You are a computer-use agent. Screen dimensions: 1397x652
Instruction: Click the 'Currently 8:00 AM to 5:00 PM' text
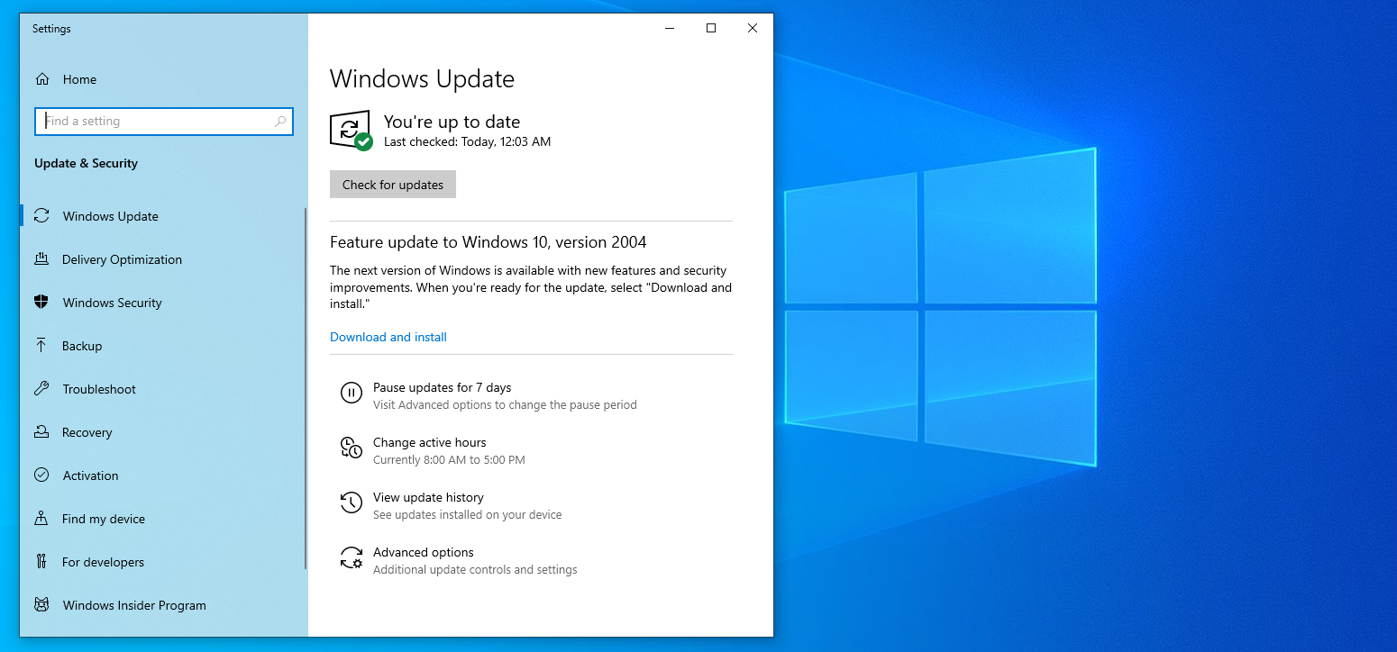click(x=449, y=460)
